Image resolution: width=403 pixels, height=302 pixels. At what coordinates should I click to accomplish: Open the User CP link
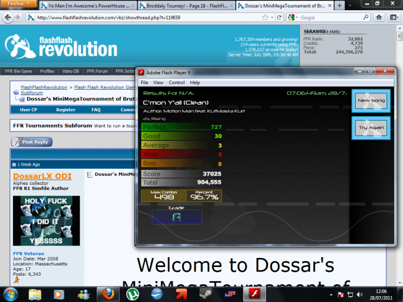pos(28,110)
